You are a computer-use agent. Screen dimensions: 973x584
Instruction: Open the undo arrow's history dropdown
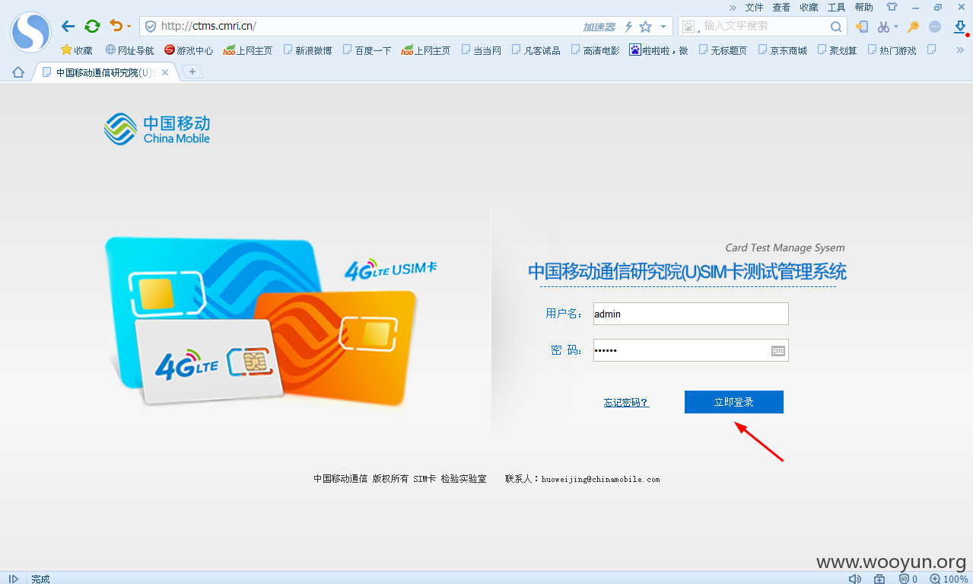[129, 27]
